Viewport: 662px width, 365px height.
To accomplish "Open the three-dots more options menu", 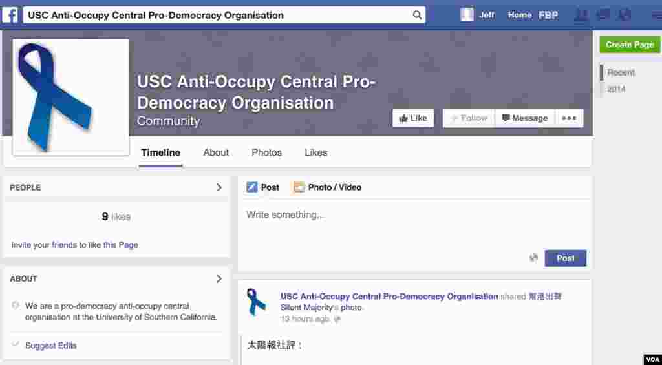I will coord(569,118).
